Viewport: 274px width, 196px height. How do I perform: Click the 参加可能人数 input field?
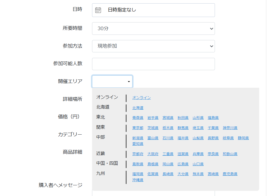coord(153,64)
